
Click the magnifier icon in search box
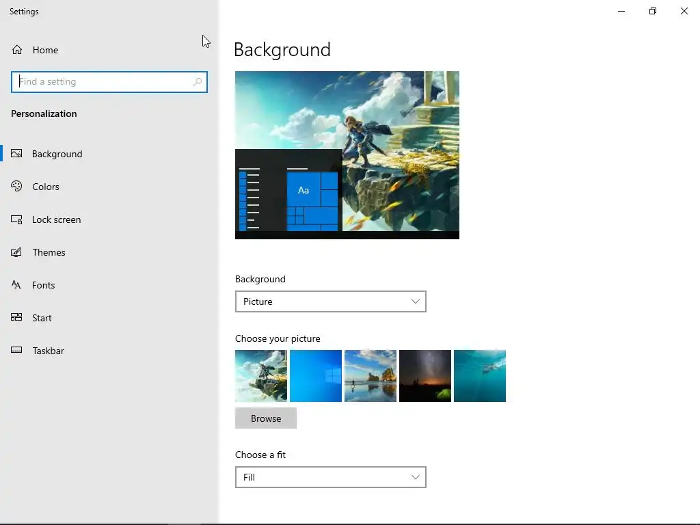(198, 82)
